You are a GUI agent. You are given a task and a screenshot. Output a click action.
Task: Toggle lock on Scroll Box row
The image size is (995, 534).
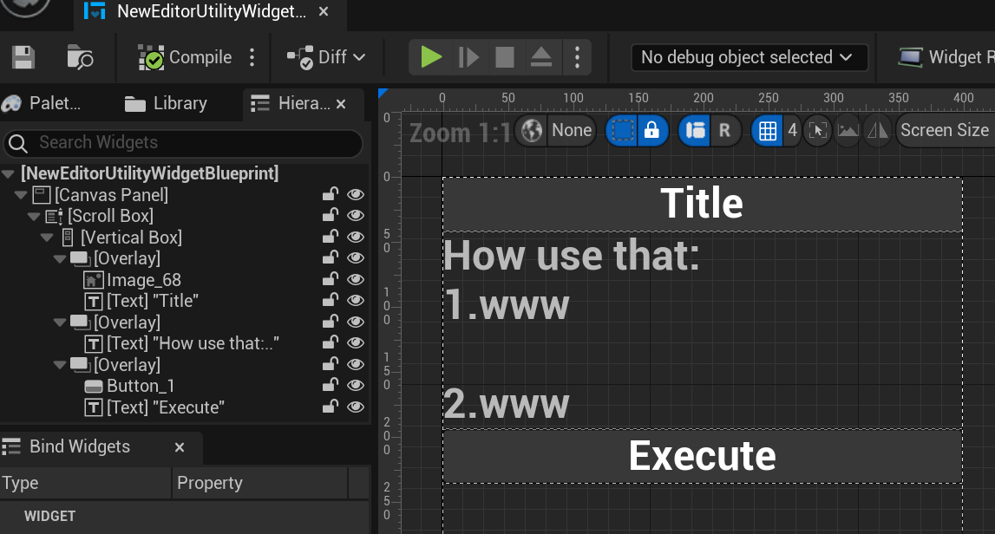coord(330,216)
